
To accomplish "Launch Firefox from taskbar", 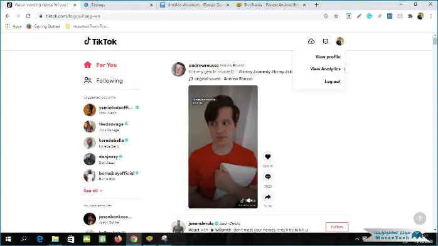I will [x=118, y=239].
